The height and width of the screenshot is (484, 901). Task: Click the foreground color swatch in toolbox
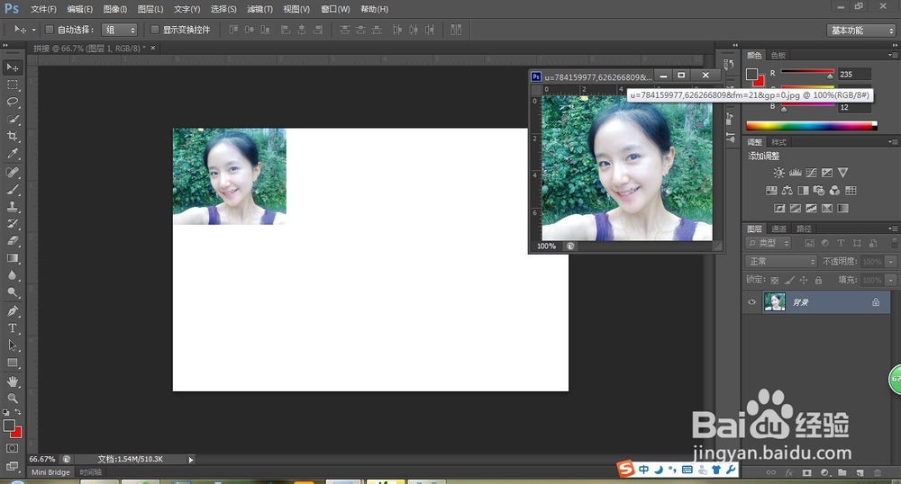[x=9, y=426]
